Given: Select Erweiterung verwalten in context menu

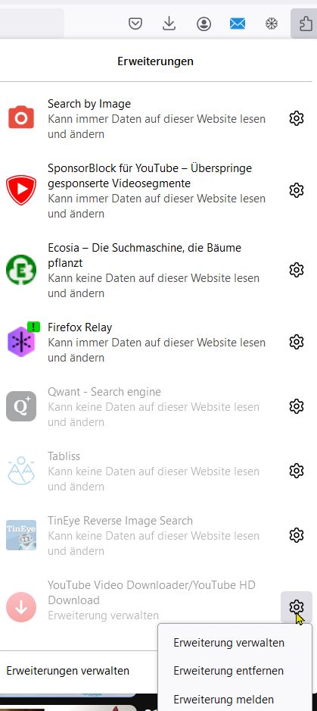Looking at the screenshot, I should (x=228, y=643).
